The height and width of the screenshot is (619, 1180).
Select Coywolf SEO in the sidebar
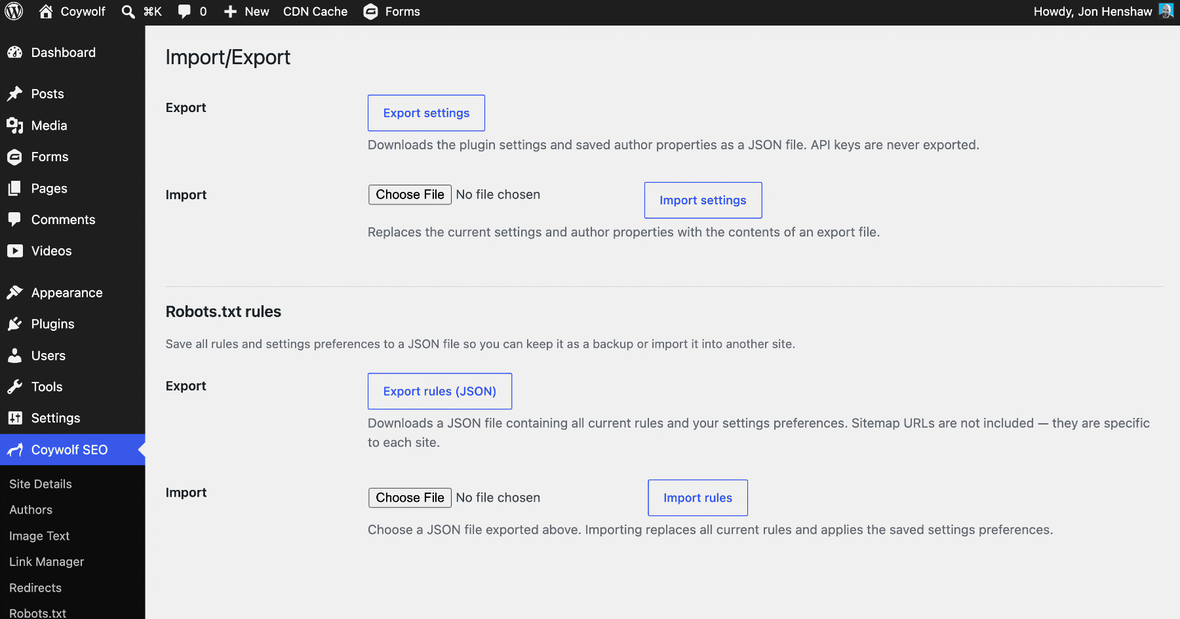tap(72, 449)
